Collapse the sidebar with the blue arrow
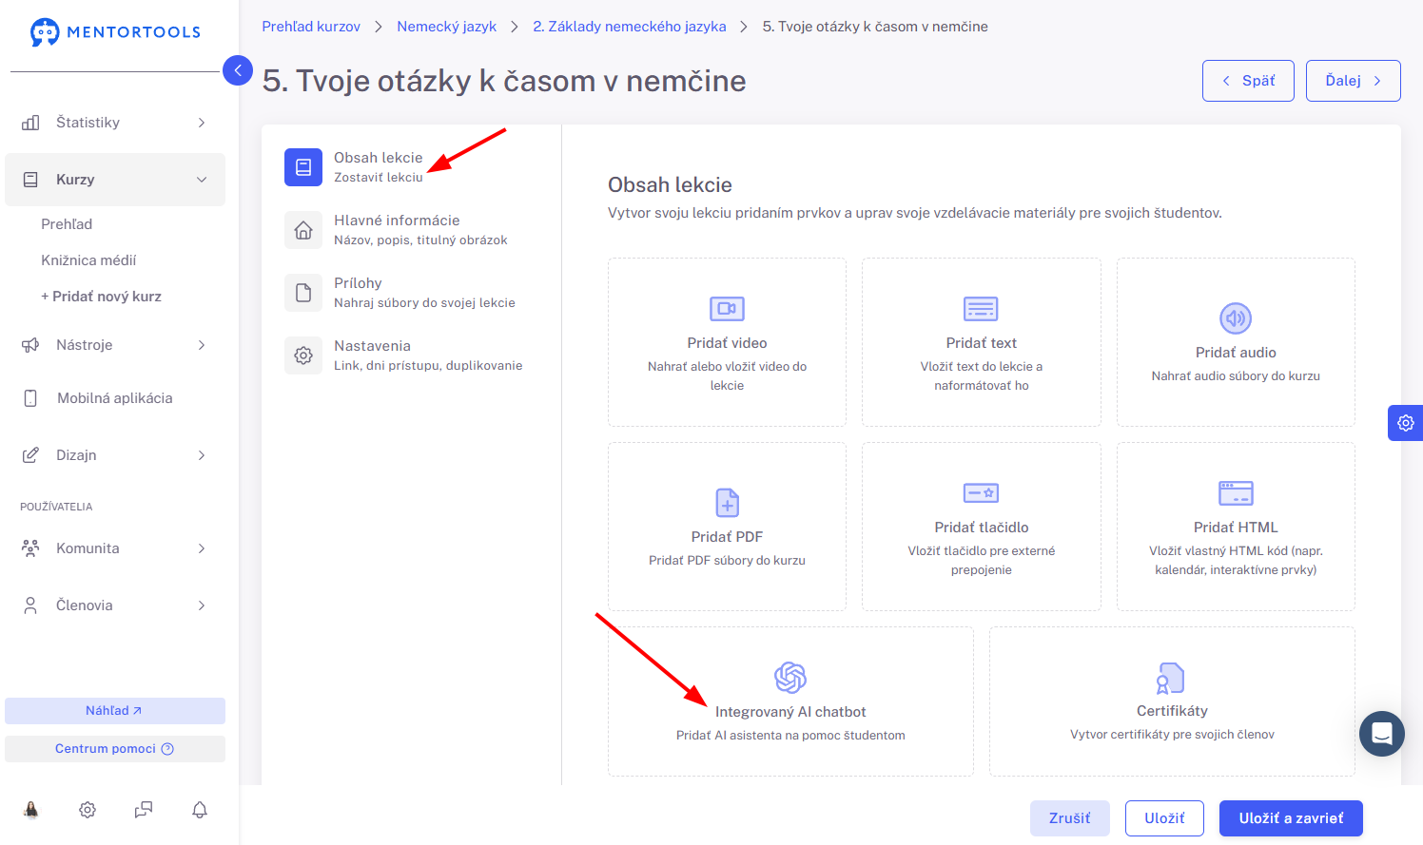 click(x=238, y=70)
